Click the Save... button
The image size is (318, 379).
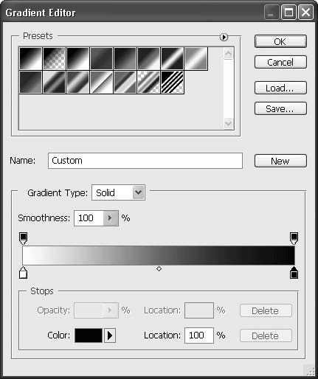click(x=280, y=108)
